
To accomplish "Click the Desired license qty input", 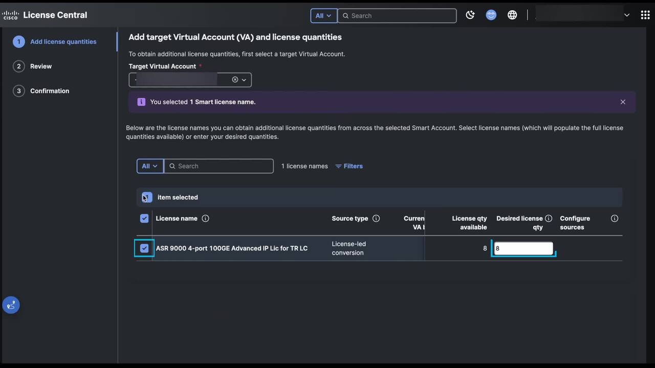I will tap(523, 248).
